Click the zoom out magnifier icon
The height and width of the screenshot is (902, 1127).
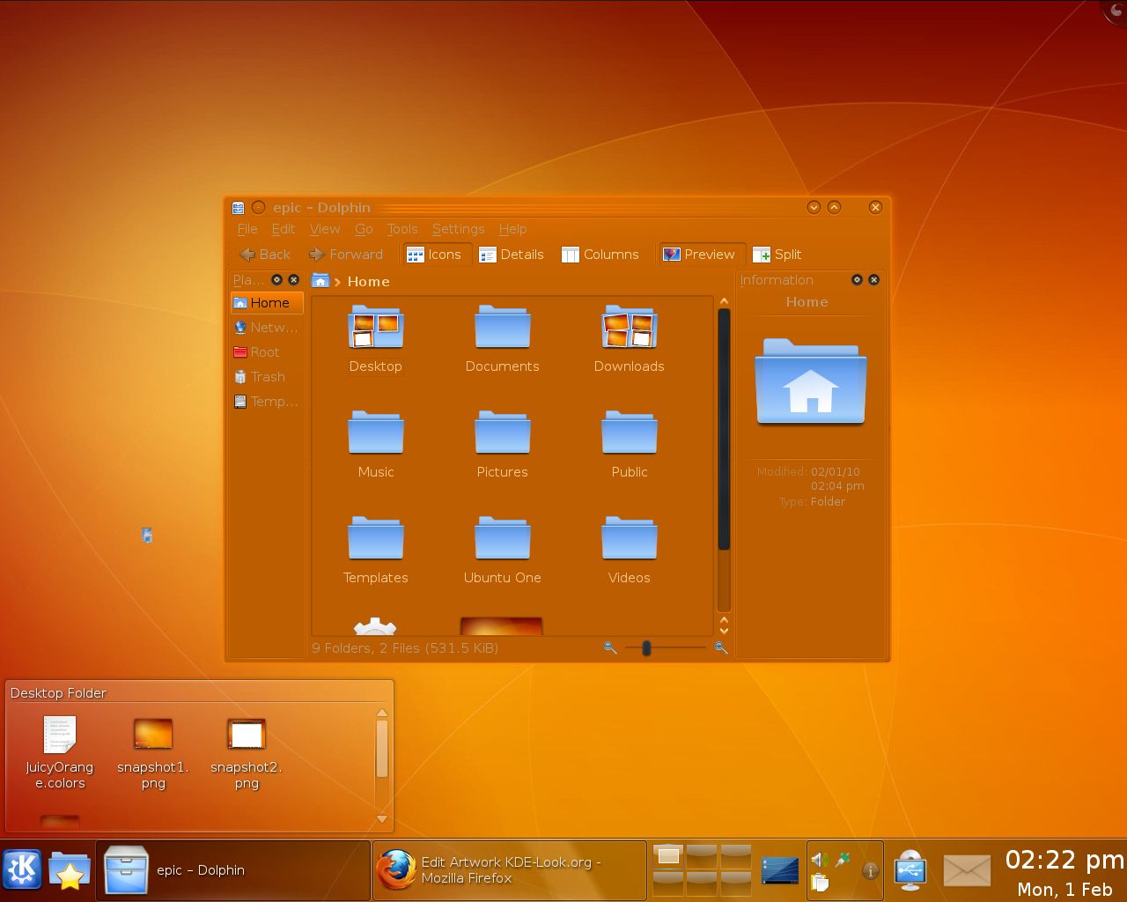point(610,648)
